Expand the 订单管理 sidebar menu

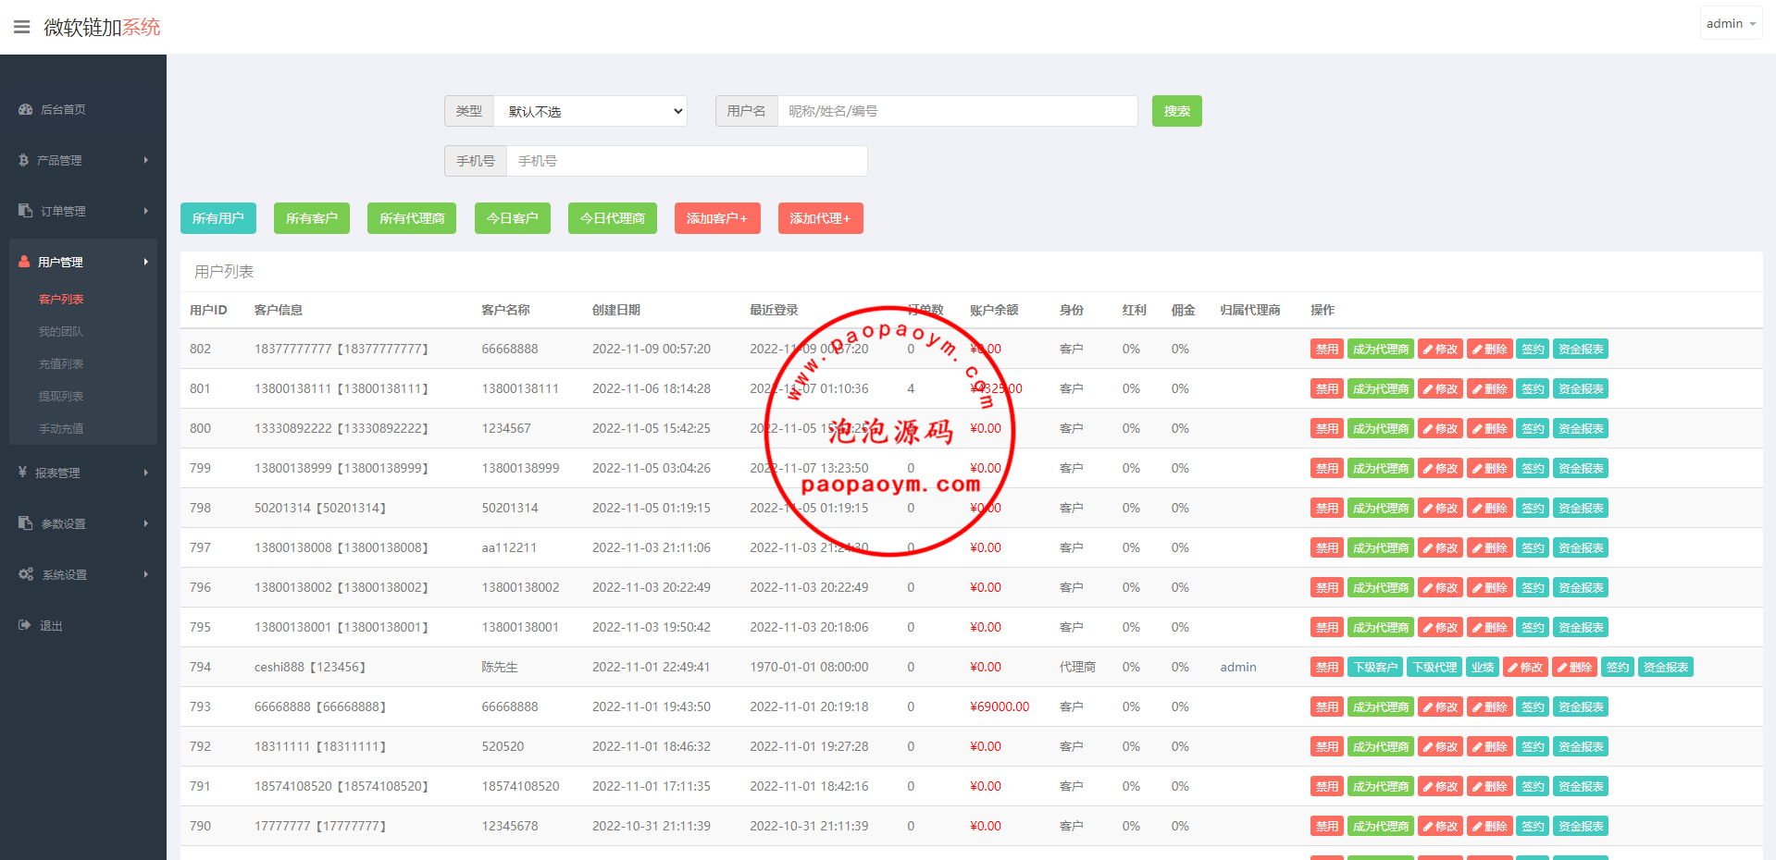83,211
